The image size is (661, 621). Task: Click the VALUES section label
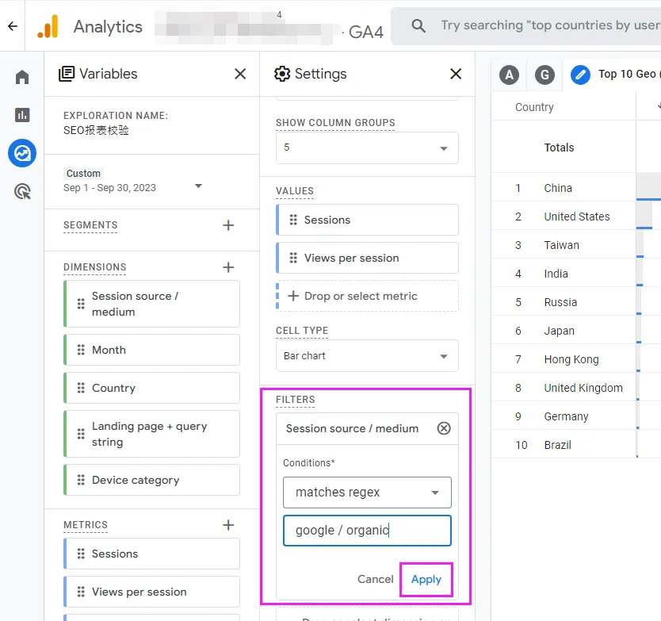pos(295,191)
